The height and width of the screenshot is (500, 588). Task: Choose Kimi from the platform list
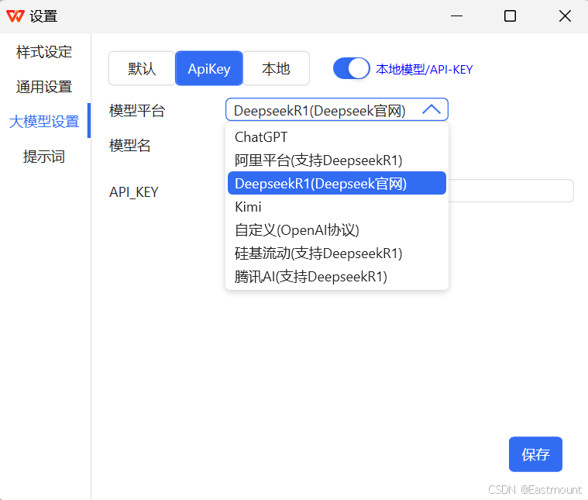[337, 207]
